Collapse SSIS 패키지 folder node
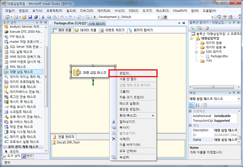Viewport: 243px width, 167px height. tap(196, 52)
